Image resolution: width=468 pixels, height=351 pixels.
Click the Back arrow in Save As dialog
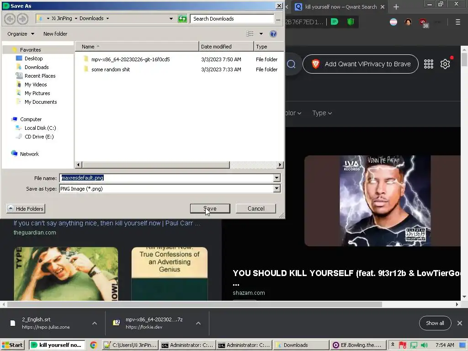(x=10, y=19)
